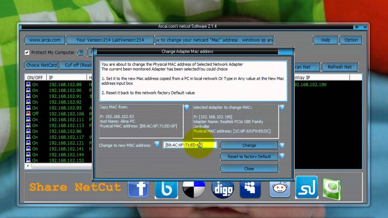Select the IP cell 192.168.102.144
The height and width of the screenshot is (218, 388).
coord(66,154)
